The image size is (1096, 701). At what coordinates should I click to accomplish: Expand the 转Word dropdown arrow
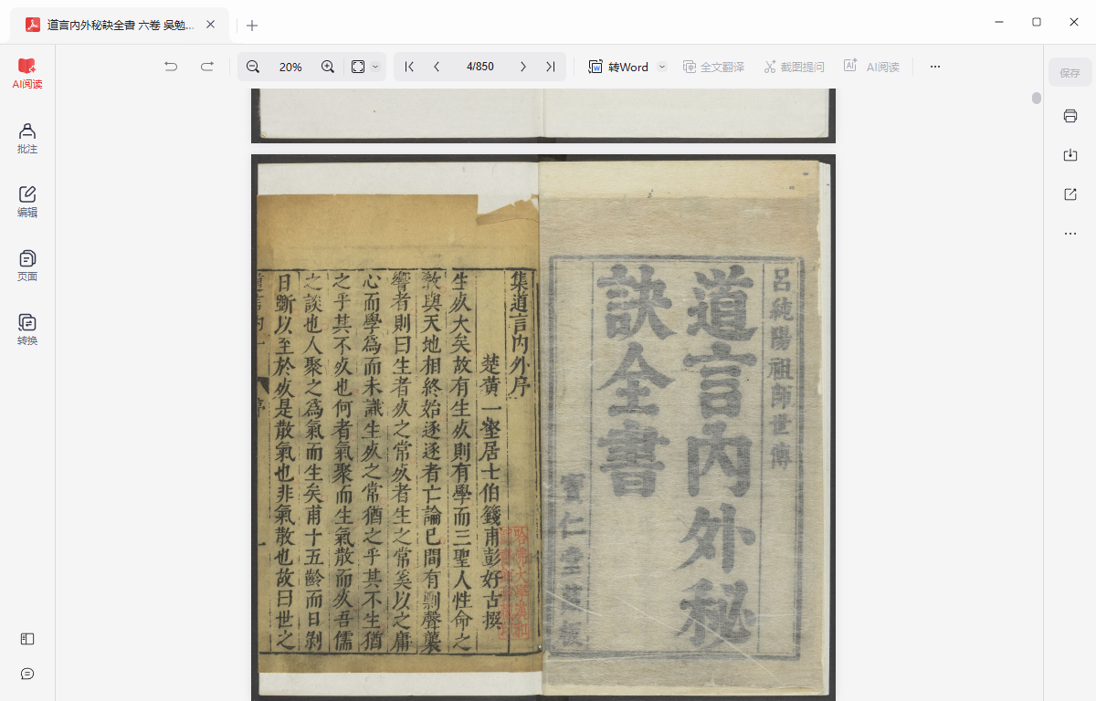coord(662,67)
